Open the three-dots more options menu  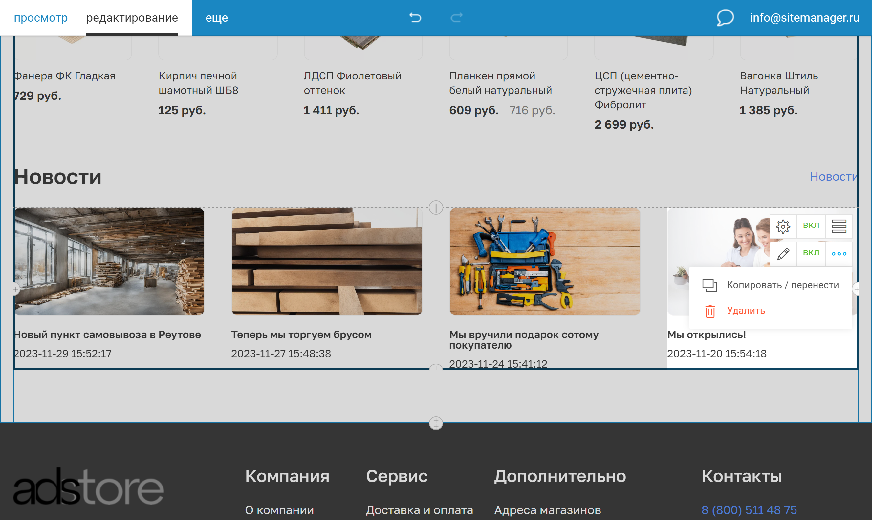pos(839,254)
